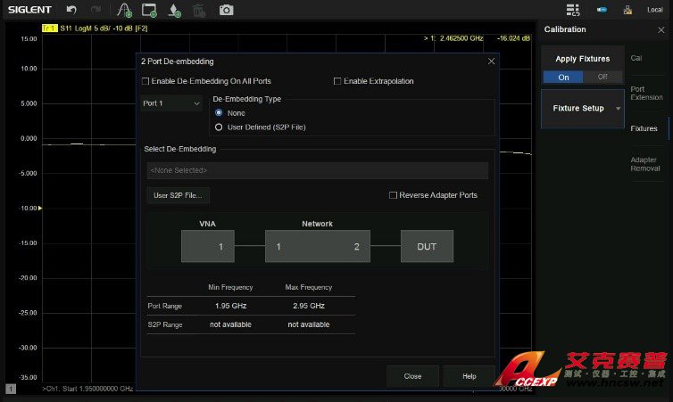Open the menu list icon at top right
The image size is (673, 402).
click(573, 10)
